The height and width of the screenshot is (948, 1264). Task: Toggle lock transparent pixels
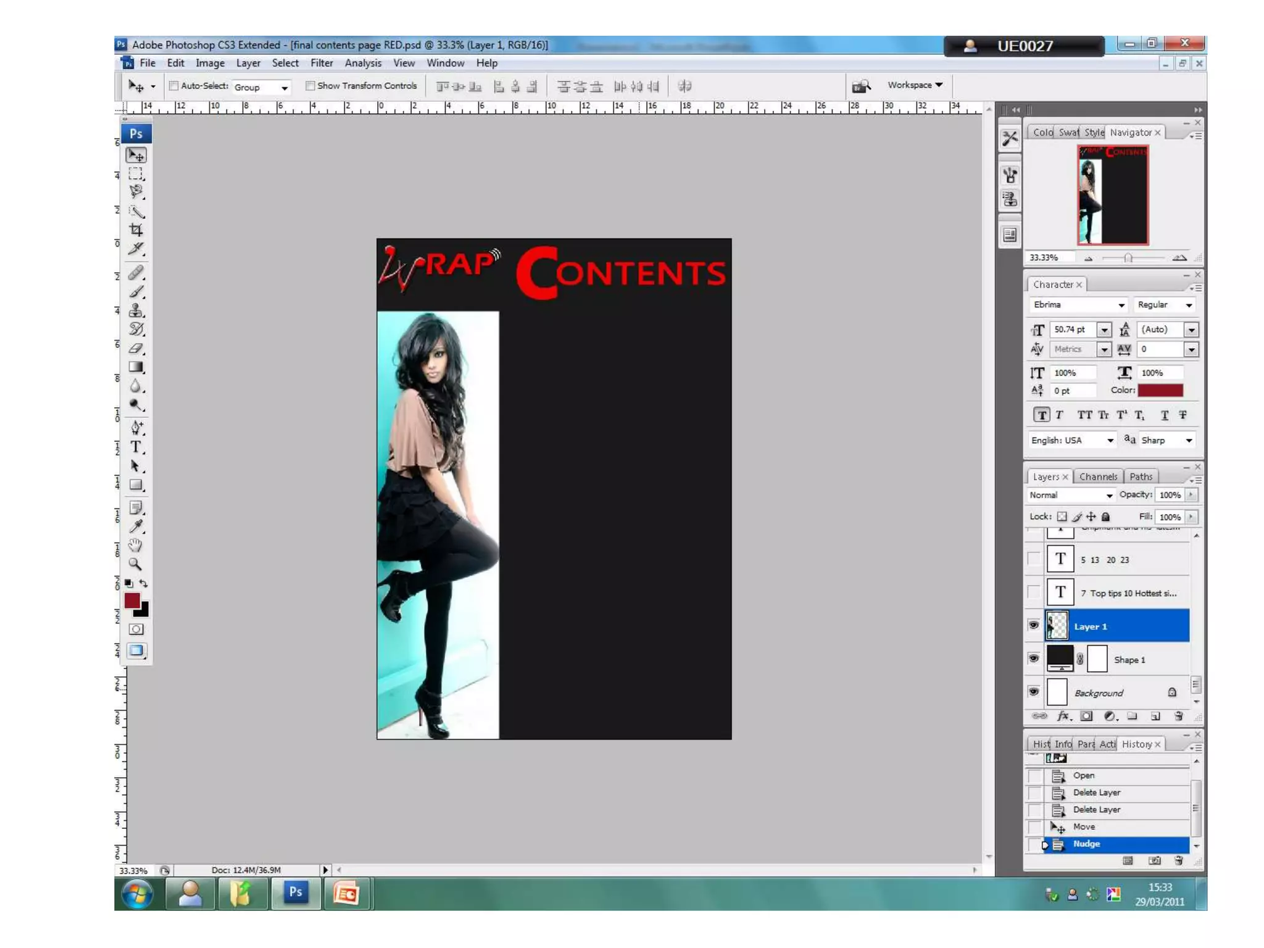pos(1062,517)
